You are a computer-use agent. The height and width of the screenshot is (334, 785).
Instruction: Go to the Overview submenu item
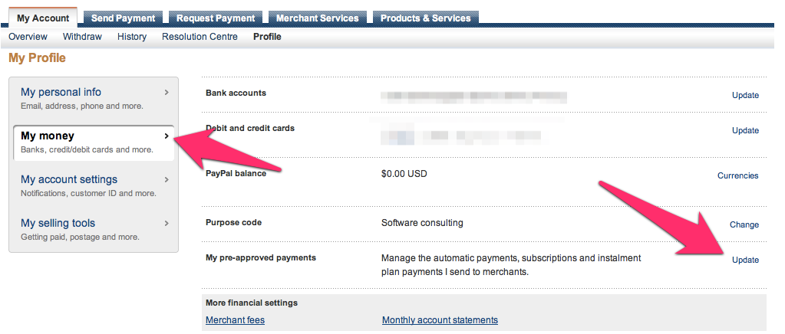pos(28,37)
